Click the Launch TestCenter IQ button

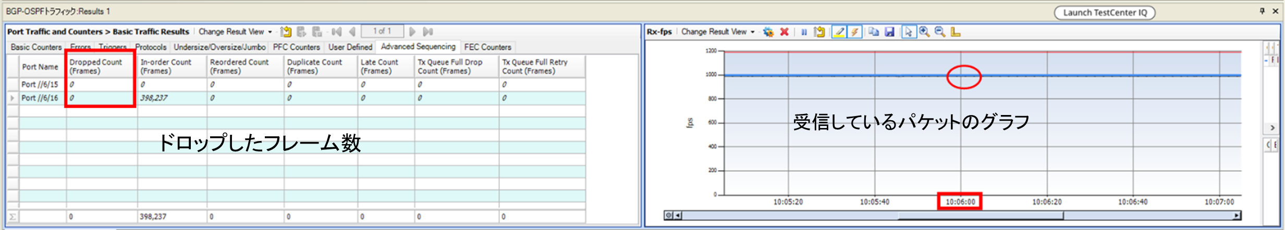(x=1105, y=12)
